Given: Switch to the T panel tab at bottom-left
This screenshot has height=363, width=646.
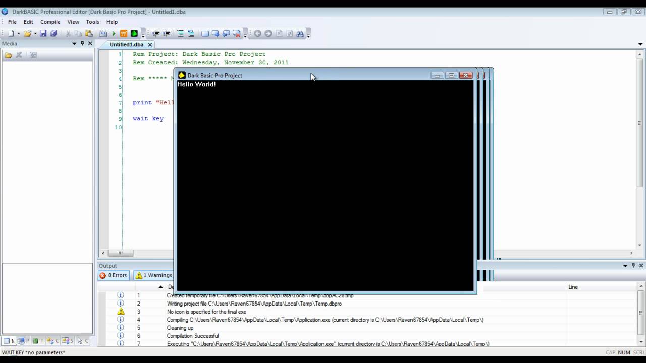Looking at the screenshot, I should pyautogui.click(x=38, y=341).
